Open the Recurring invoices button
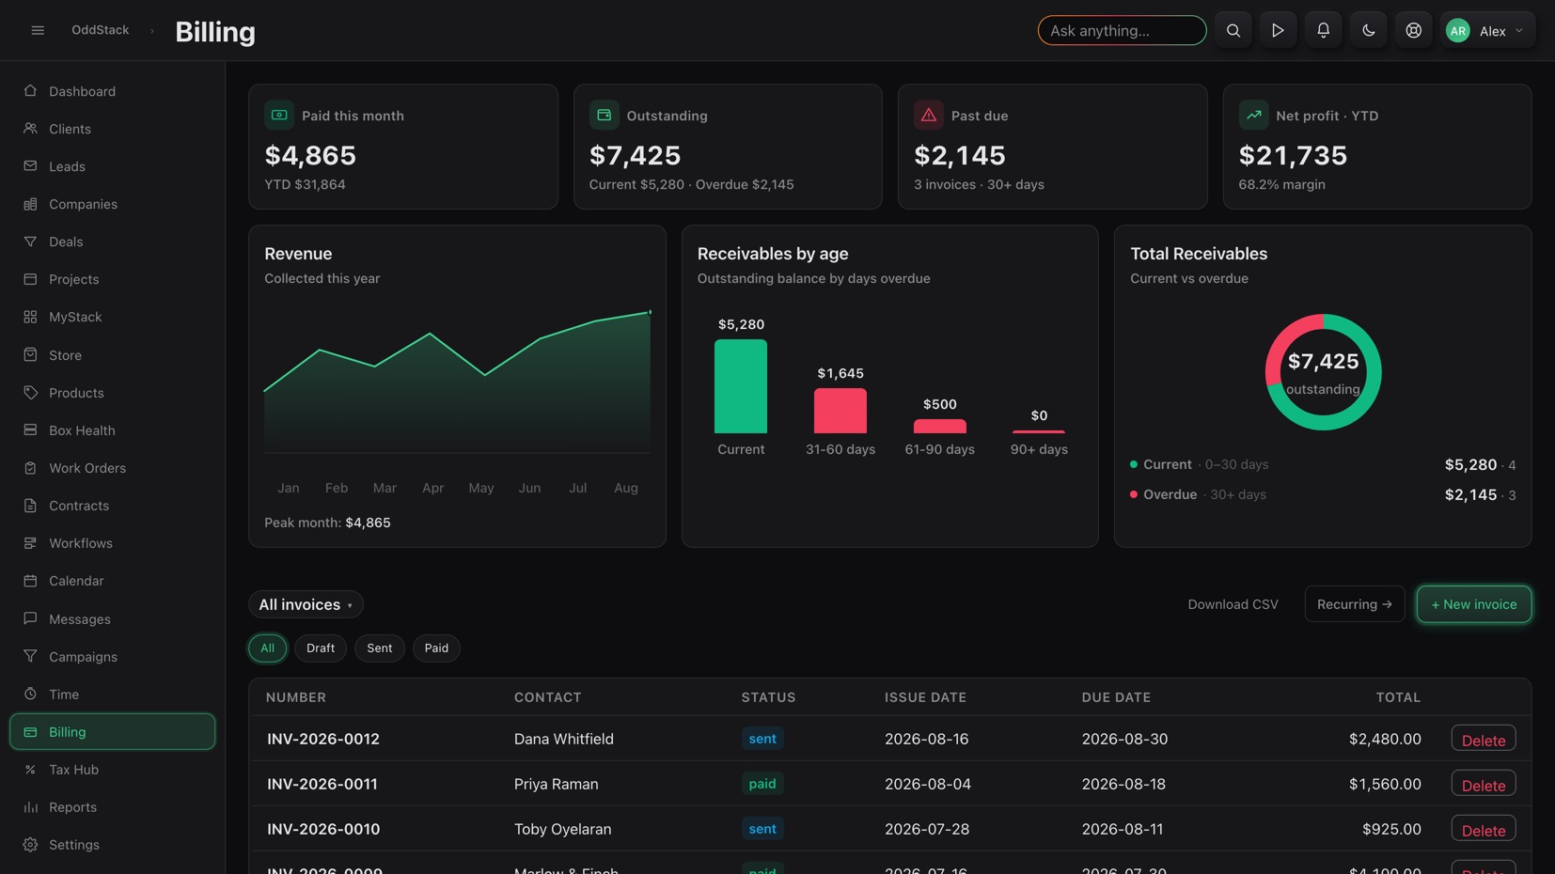 (1355, 604)
